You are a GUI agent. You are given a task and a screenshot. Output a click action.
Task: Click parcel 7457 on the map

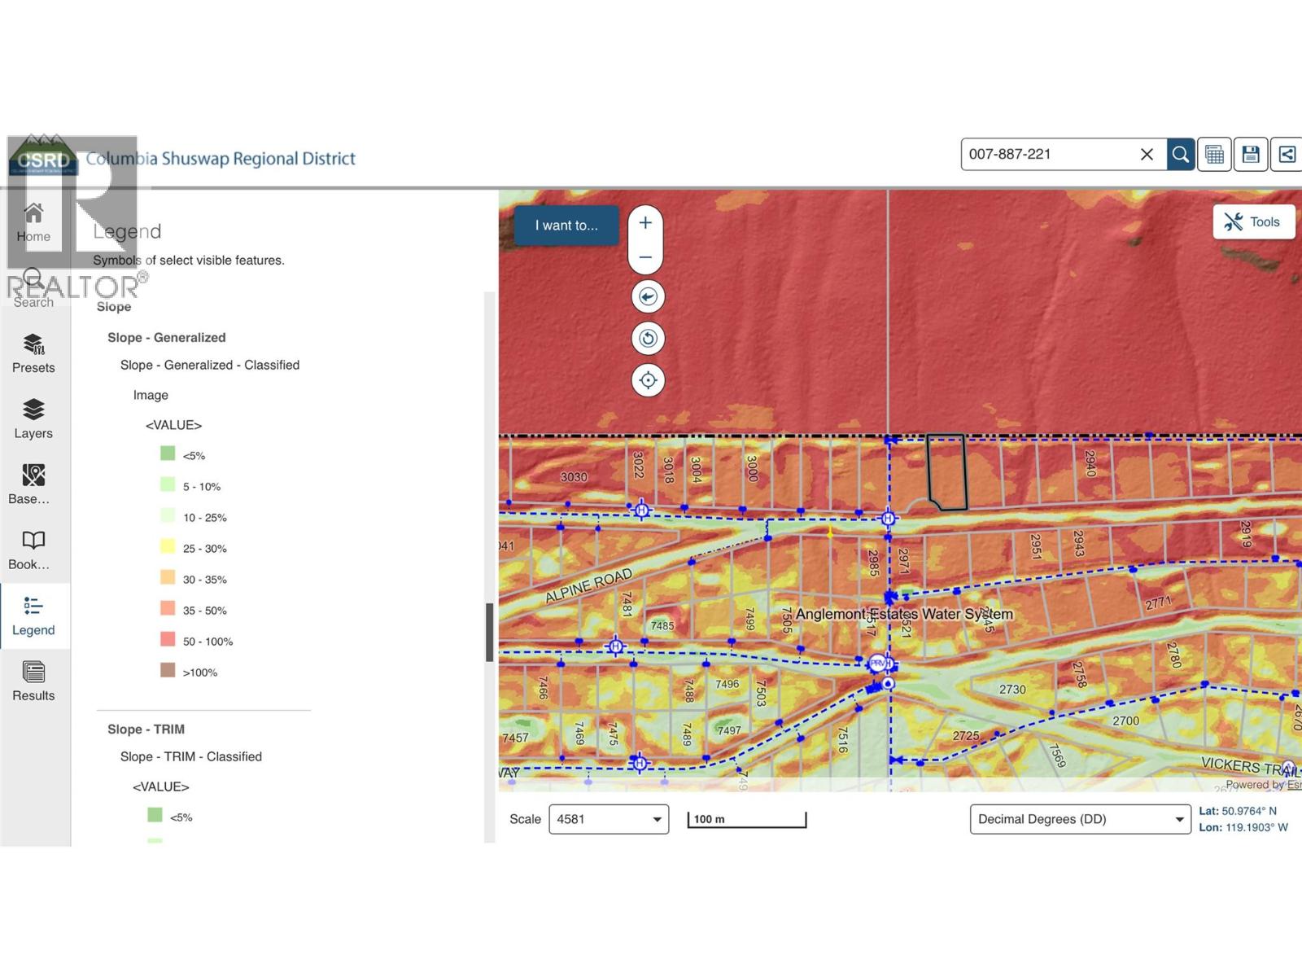[x=515, y=738]
